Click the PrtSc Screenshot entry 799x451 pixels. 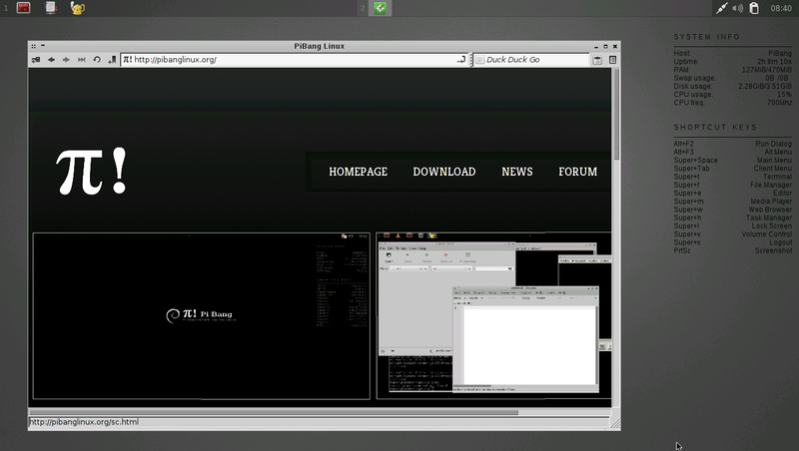point(733,250)
